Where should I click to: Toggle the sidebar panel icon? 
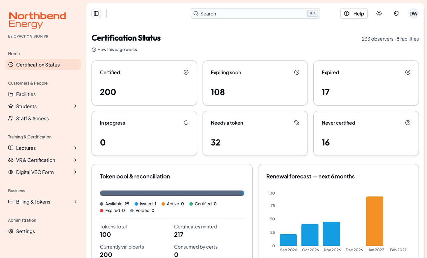(96, 13)
